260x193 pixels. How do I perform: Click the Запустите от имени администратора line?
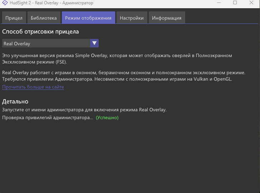tap(84, 110)
